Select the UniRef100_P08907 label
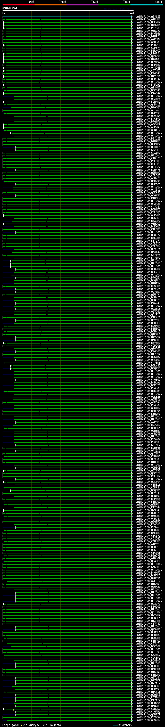The width and height of the screenshot is (165, 727). 148,660
